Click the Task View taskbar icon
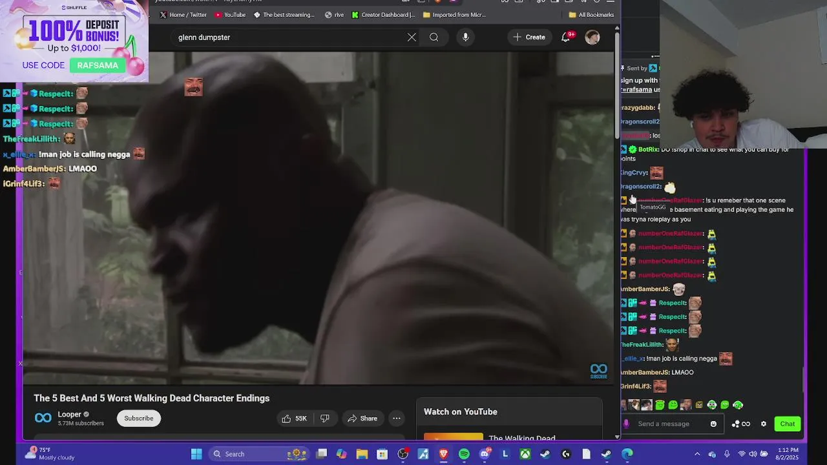 coord(321,454)
